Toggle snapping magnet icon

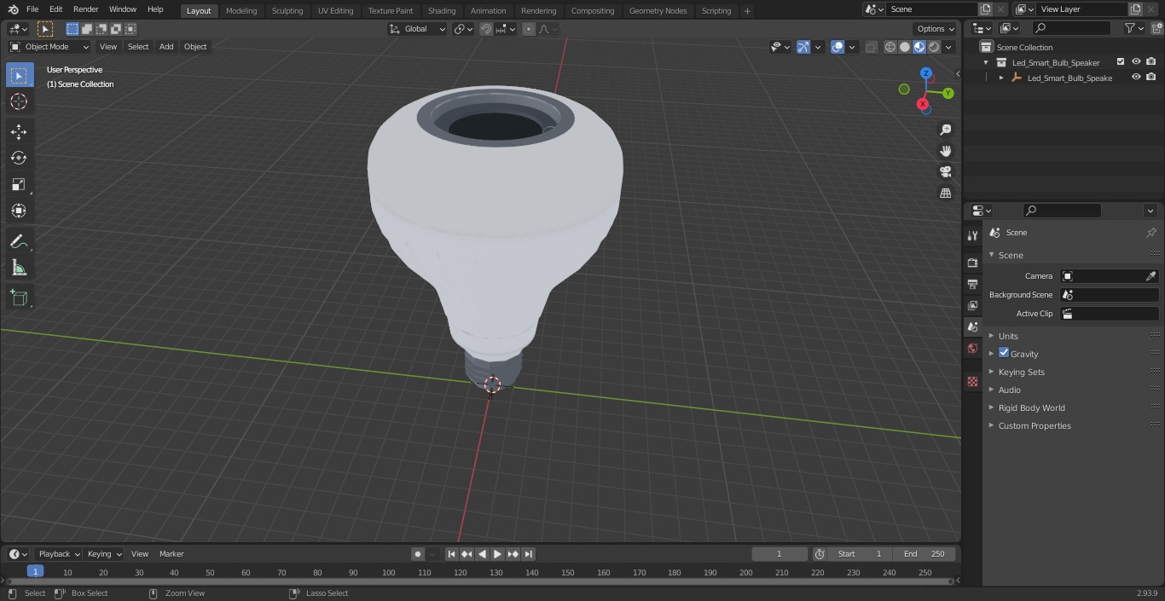click(x=486, y=29)
